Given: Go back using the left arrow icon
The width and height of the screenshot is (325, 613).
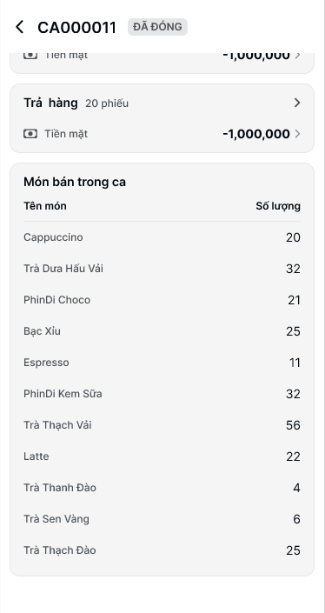Looking at the screenshot, I should (19, 27).
